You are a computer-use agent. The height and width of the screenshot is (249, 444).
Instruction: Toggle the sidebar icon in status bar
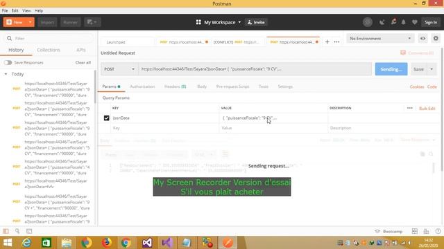pos(6,231)
